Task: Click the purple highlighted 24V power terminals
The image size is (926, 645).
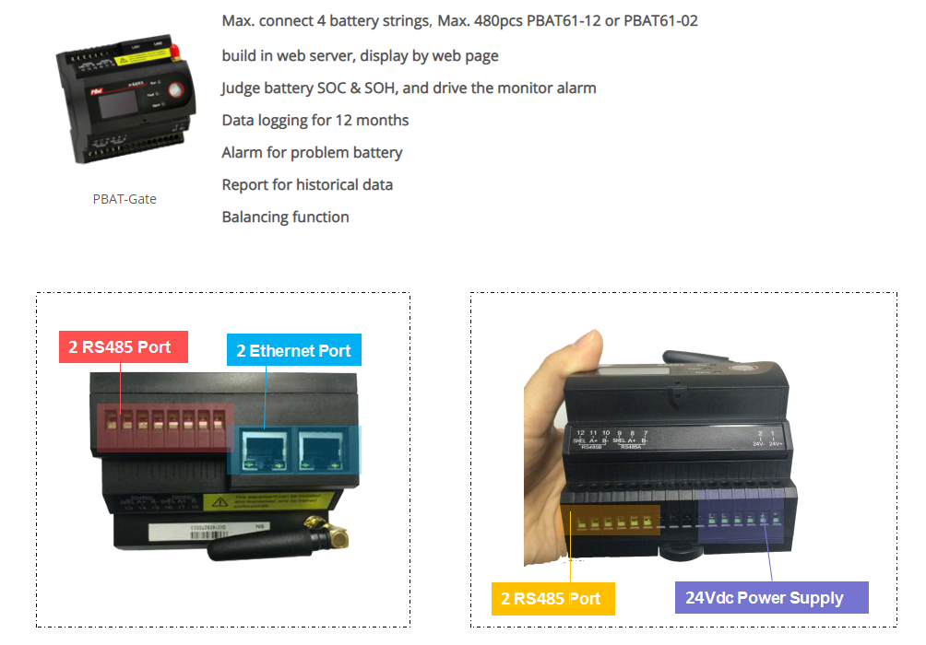Action: [x=742, y=516]
